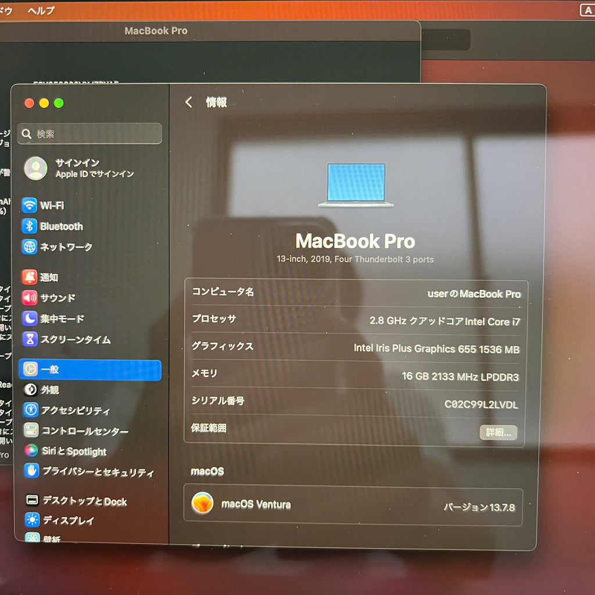This screenshot has width=595, height=595.
Task: Click the red close button of Settings
Action: point(29,103)
